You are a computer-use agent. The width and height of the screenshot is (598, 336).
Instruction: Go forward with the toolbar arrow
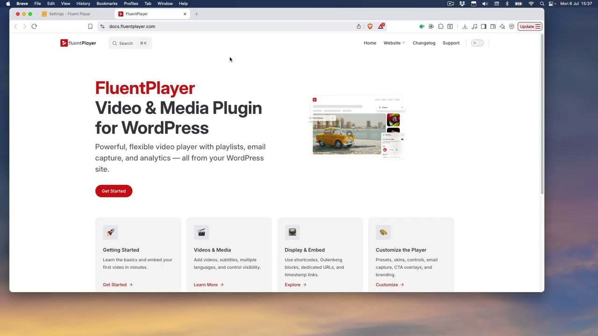pyautogui.click(x=25, y=27)
